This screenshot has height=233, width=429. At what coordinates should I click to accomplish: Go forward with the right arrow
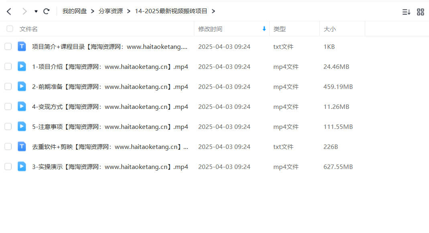[x=24, y=12]
